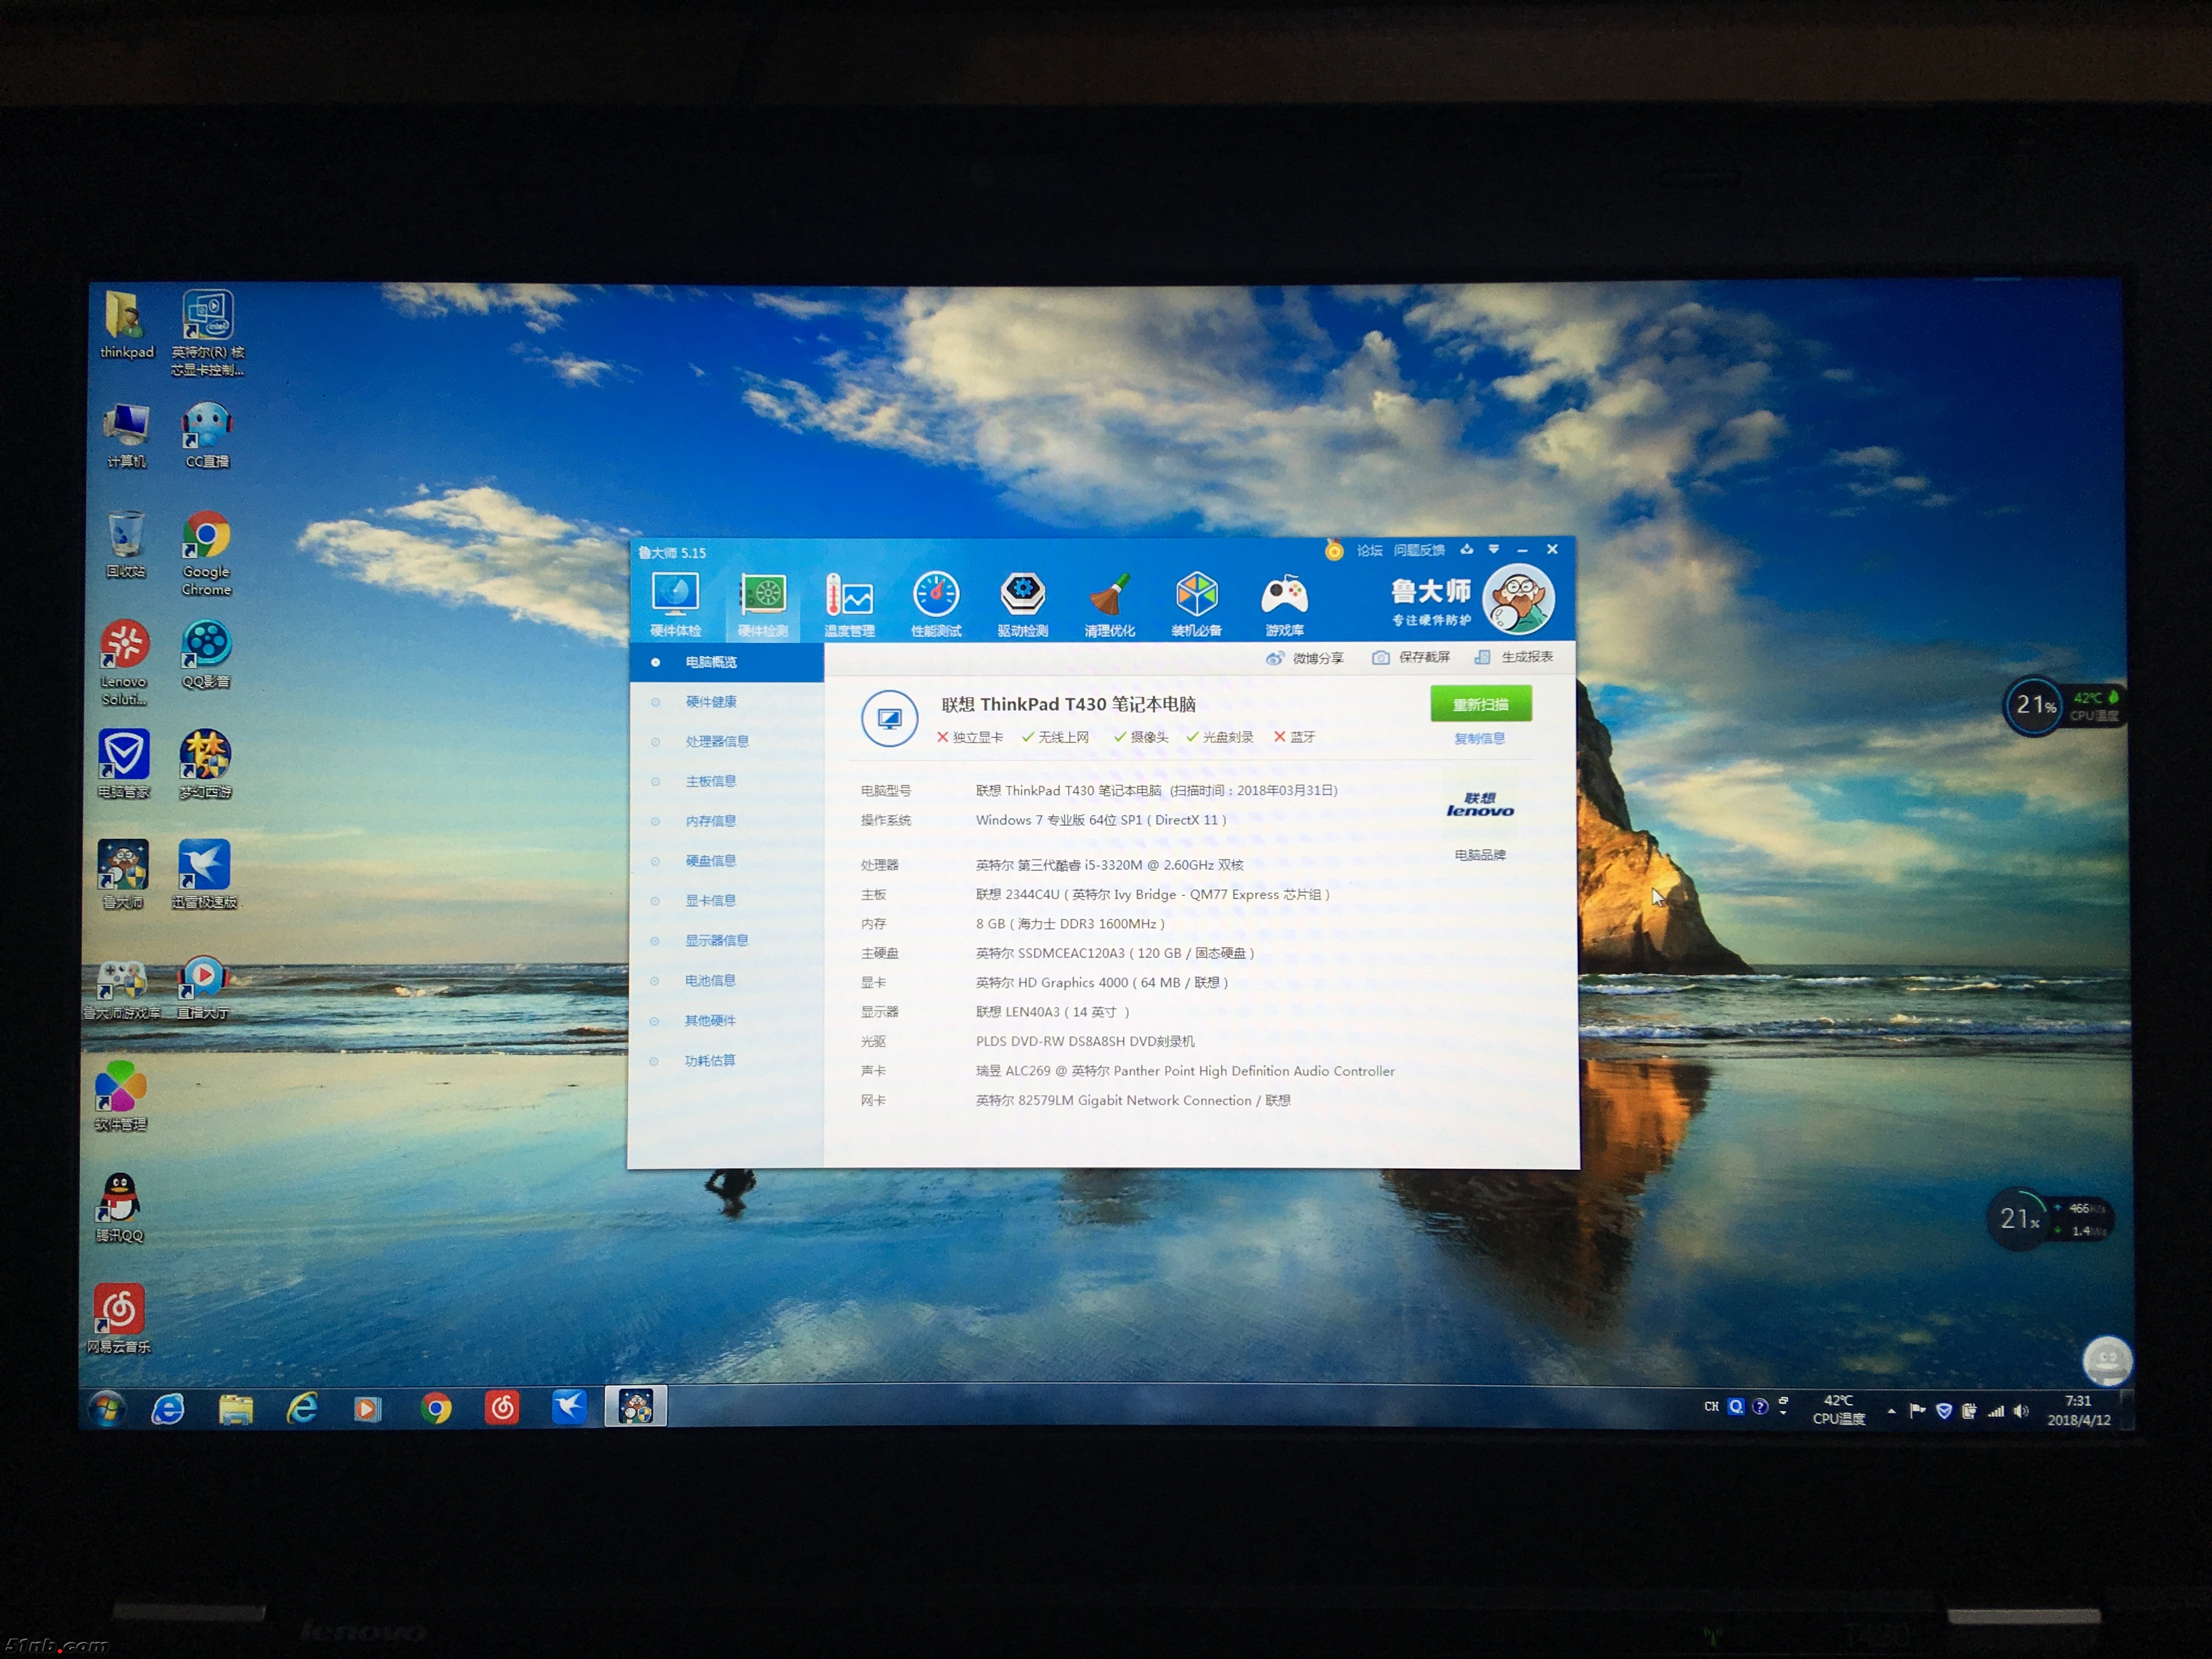Open the Lu Dashi main menu dropdown arrow
Image resolution: width=2212 pixels, height=1659 pixels.
click(1494, 549)
